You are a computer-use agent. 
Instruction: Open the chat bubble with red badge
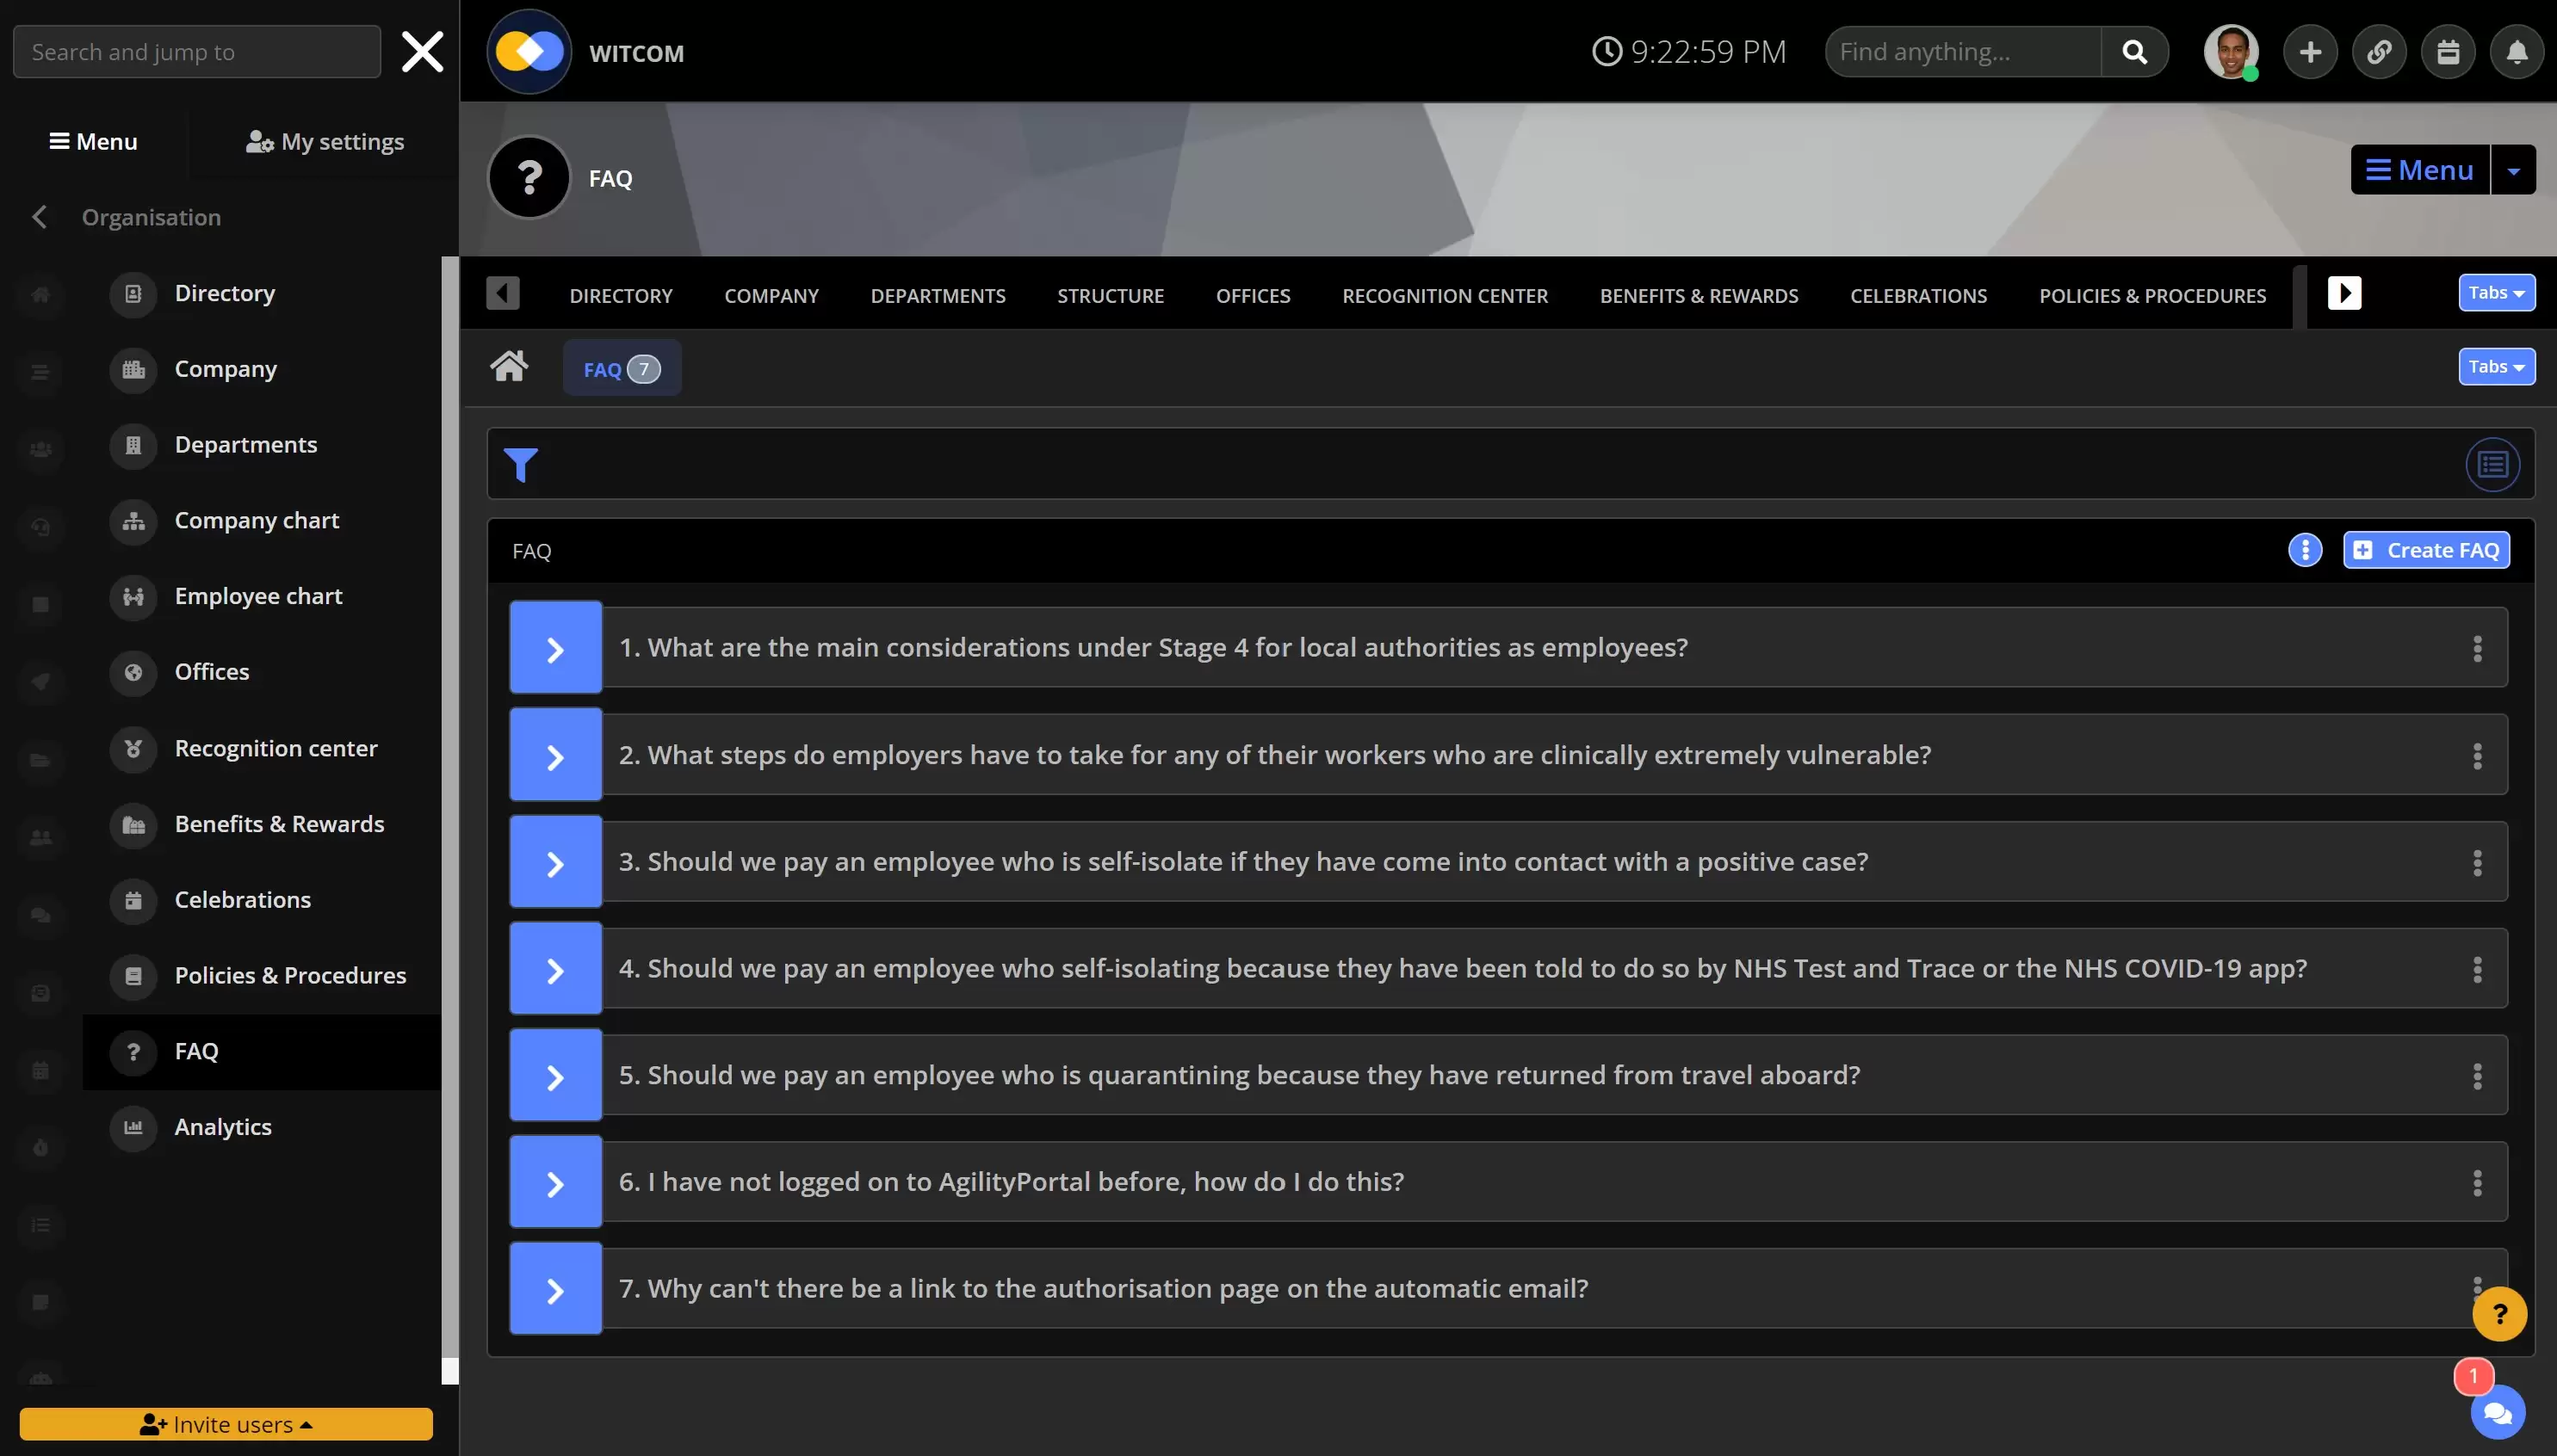(x=2497, y=1412)
